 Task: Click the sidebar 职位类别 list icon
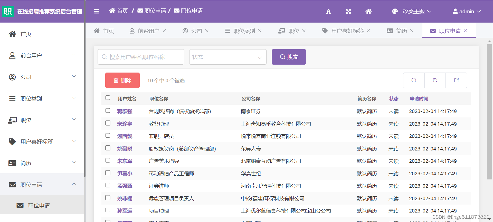[12, 98]
